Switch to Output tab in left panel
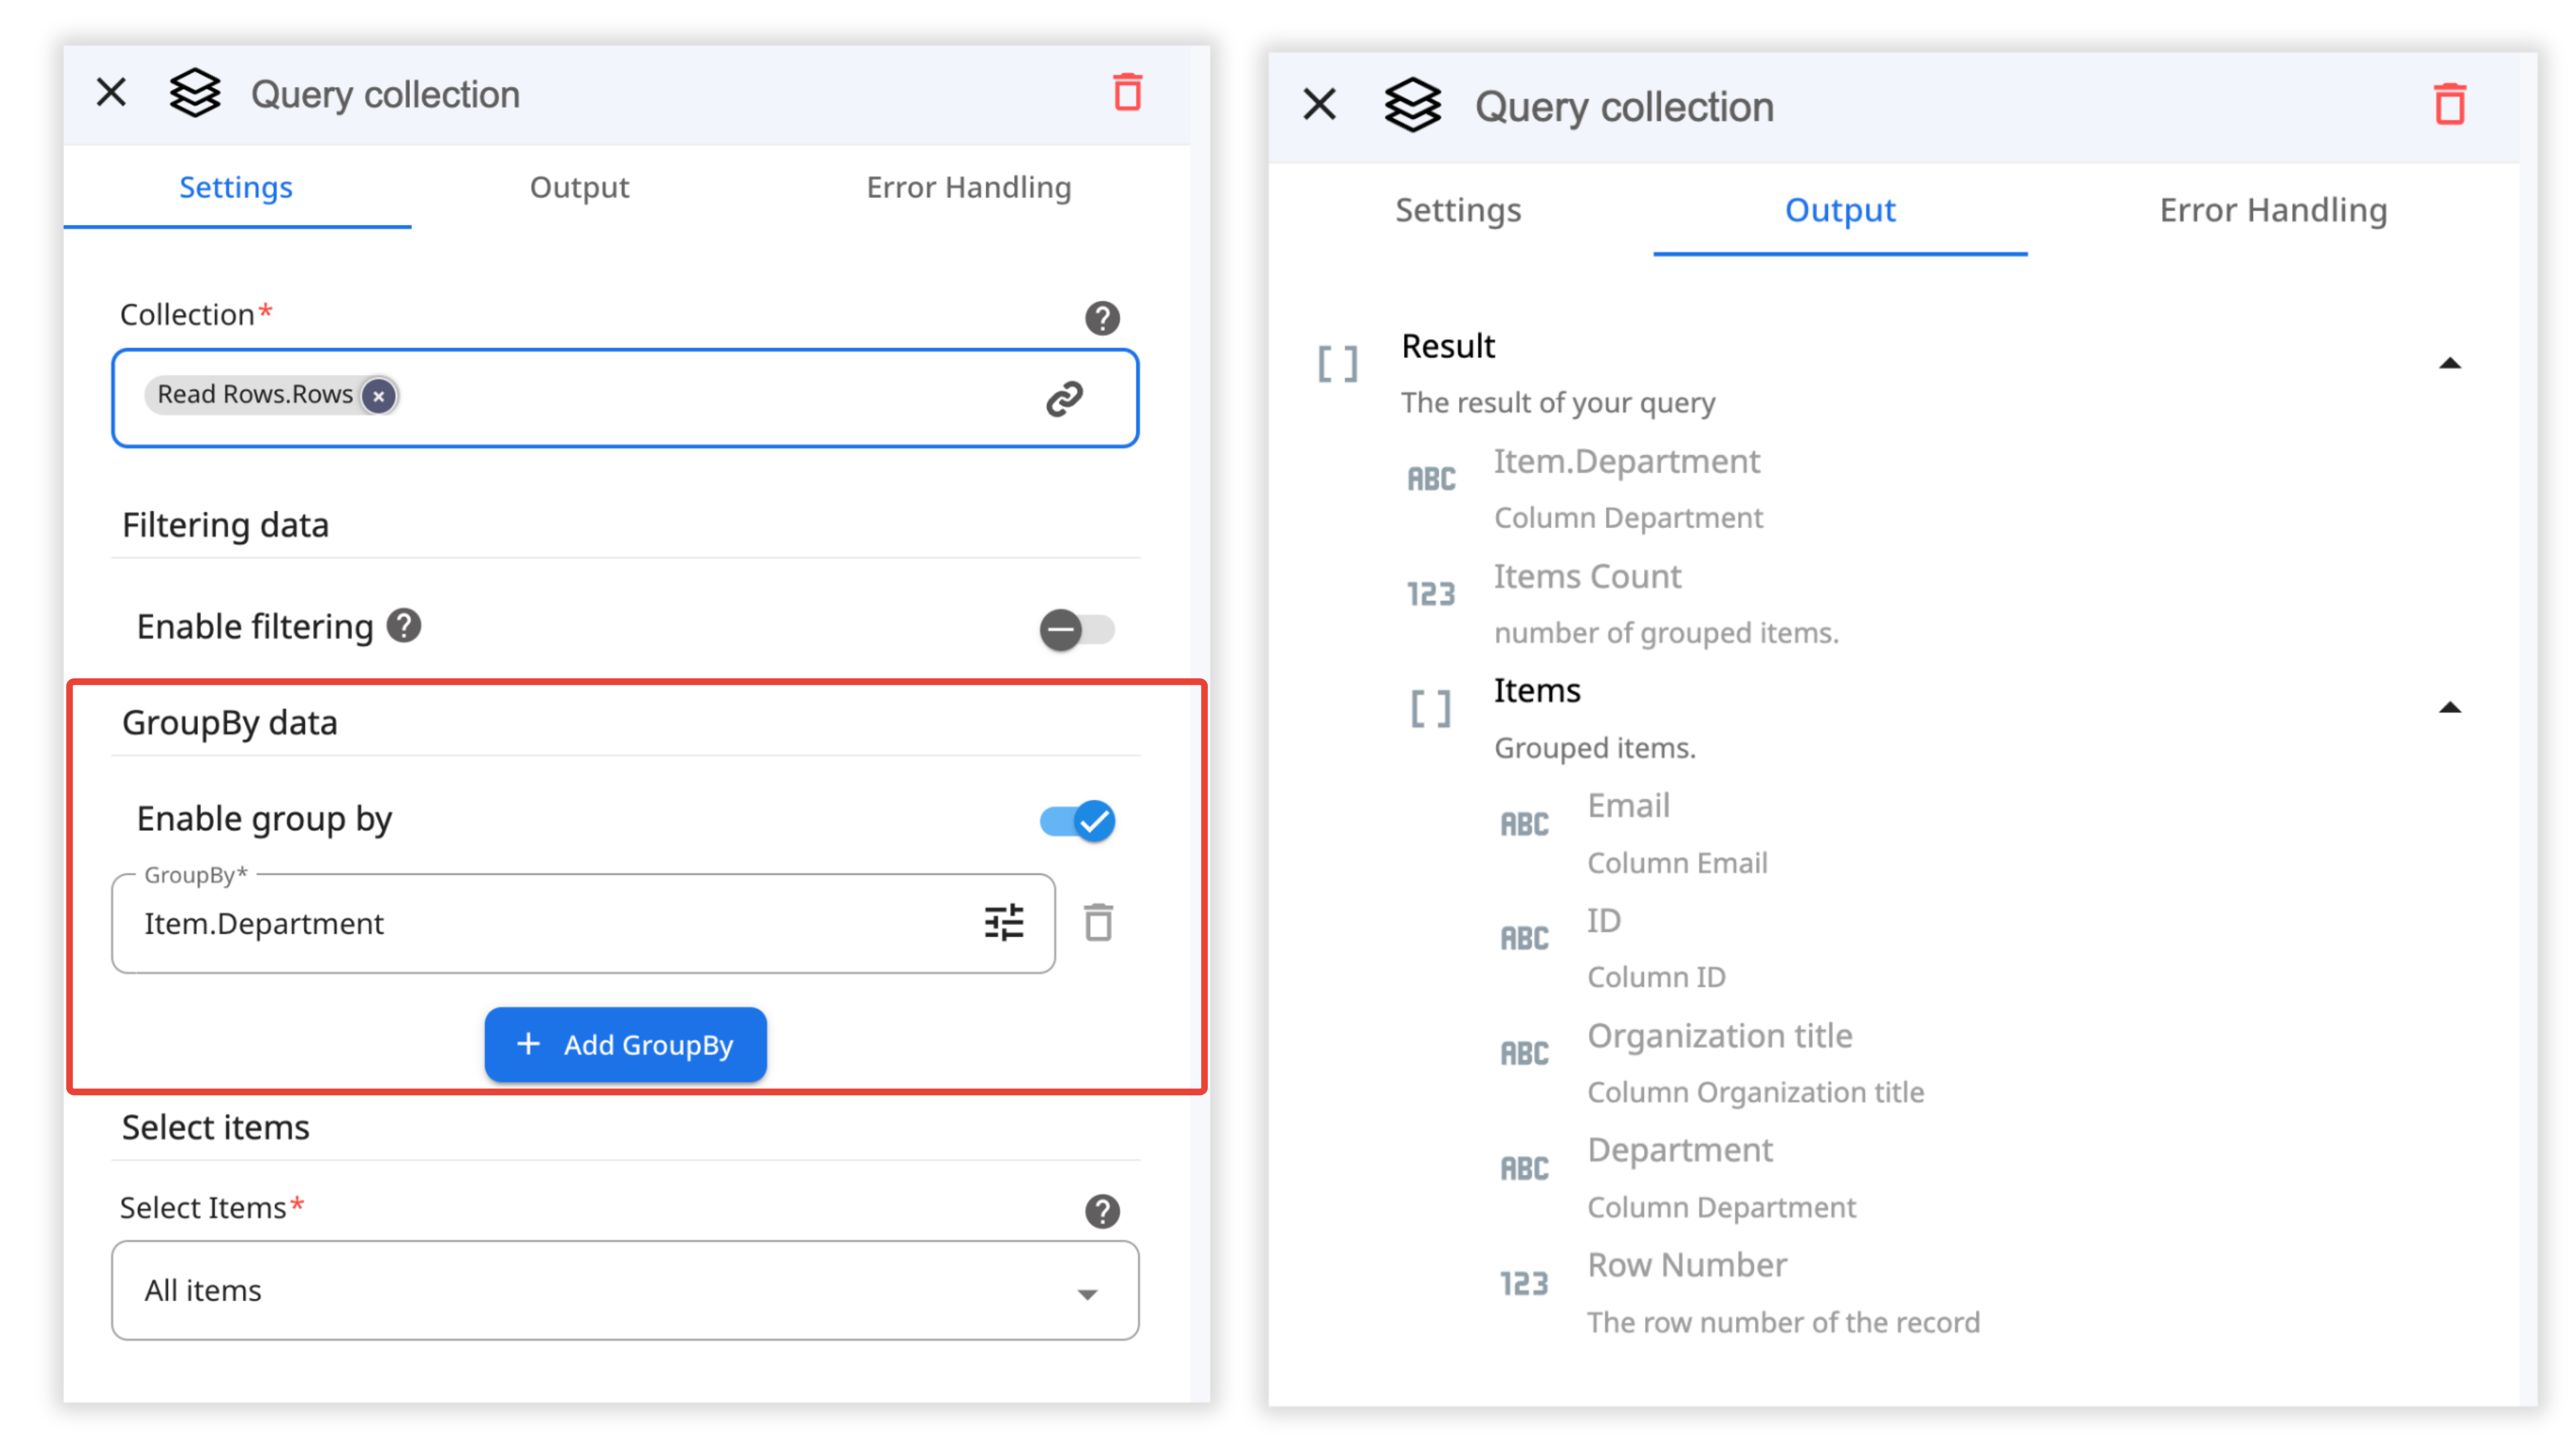The image size is (2576, 1448). tap(579, 188)
